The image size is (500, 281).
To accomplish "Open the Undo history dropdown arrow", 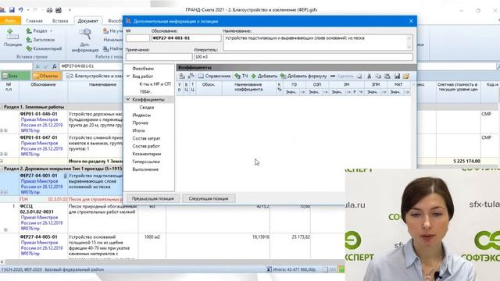I will (28, 10).
